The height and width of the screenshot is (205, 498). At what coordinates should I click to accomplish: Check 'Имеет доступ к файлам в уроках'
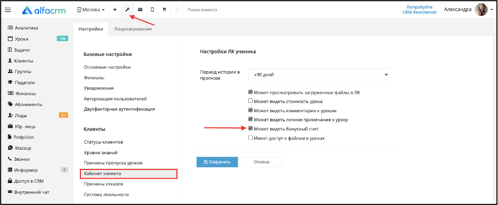point(250,138)
